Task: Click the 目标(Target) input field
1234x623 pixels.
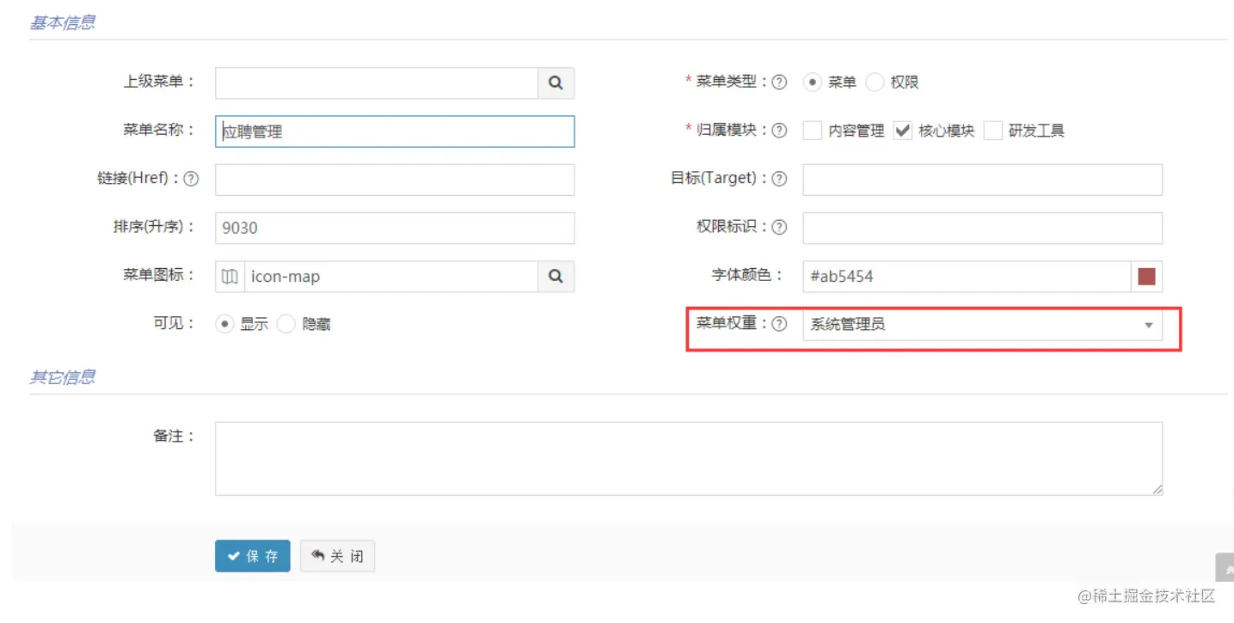Action: 982,180
